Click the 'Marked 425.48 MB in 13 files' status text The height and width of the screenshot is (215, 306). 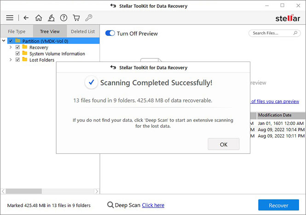point(49,205)
